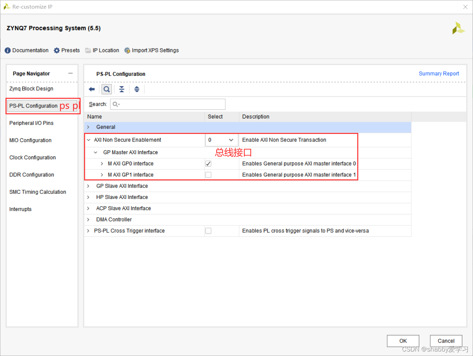Open MIO Configuration page
473x356 pixels.
pyautogui.click(x=30, y=140)
